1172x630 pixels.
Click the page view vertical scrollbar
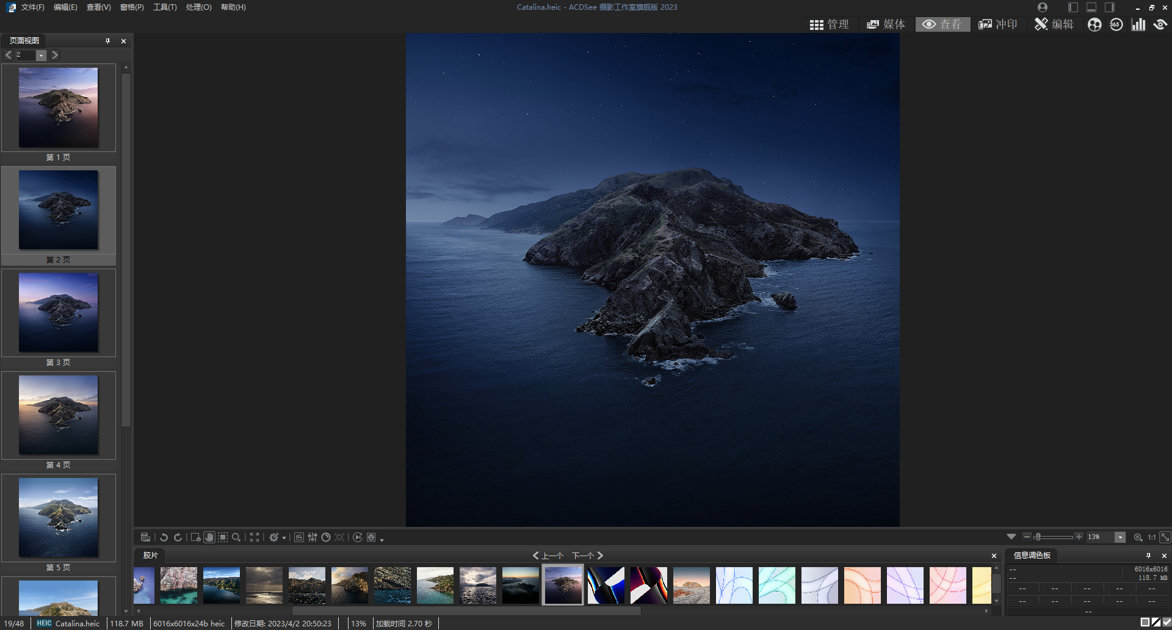pyautogui.click(x=126, y=250)
